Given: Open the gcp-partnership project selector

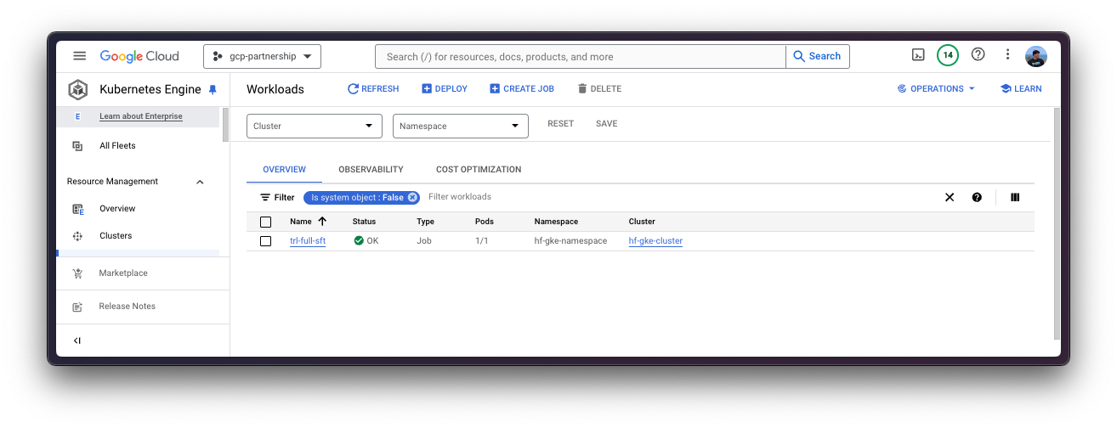Looking at the screenshot, I should 262,56.
